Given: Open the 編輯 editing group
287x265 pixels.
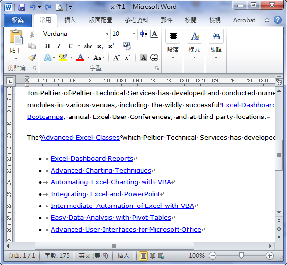Looking at the screenshot, I should pyautogui.click(x=216, y=44).
